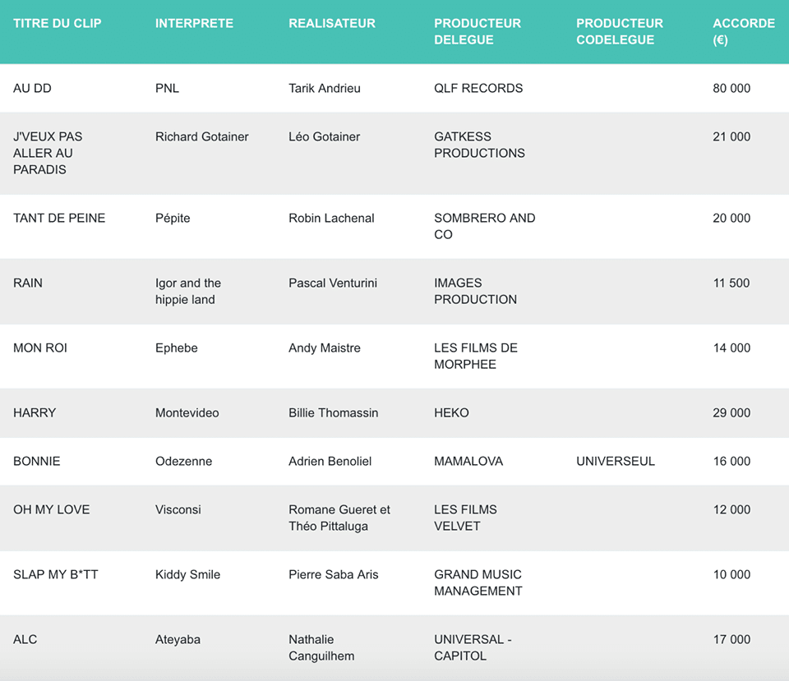
Task: Click the PRODUCTEUR DELEGUE column header
Action: click(x=478, y=31)
